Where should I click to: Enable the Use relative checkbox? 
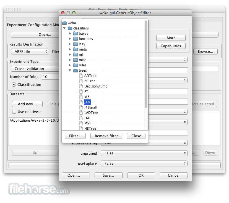click(14, 112)
